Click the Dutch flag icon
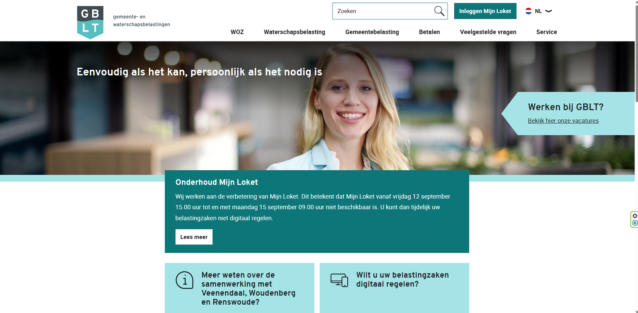Viewport: 638px width, 313px height. point(528,11)
